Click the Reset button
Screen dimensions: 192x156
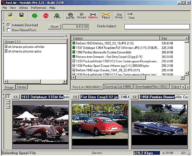(54, 27)
